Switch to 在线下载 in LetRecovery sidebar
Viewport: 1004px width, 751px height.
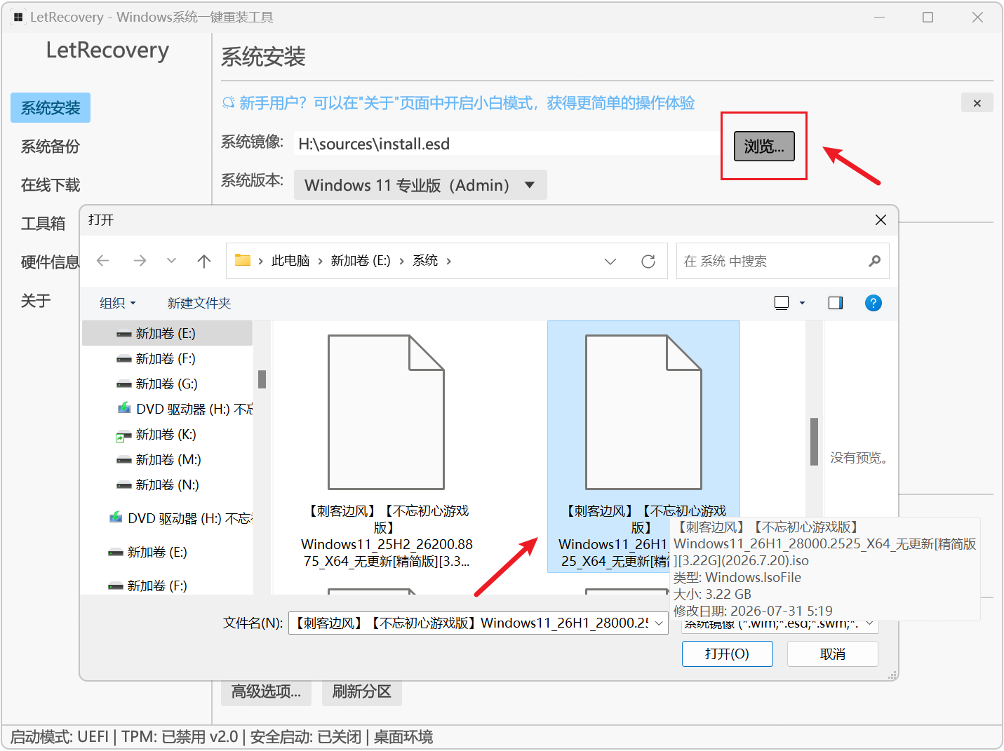click(x=51, y=184)
